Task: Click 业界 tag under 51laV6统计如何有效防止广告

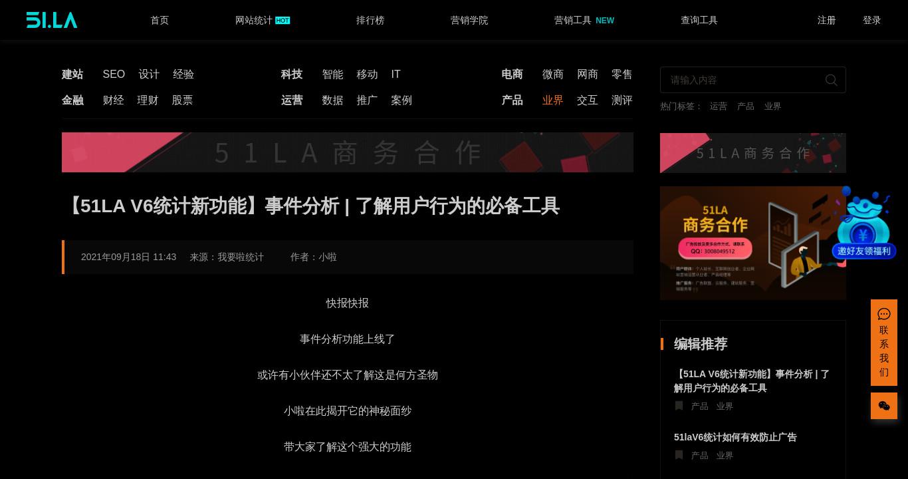Action: [725, 456]
